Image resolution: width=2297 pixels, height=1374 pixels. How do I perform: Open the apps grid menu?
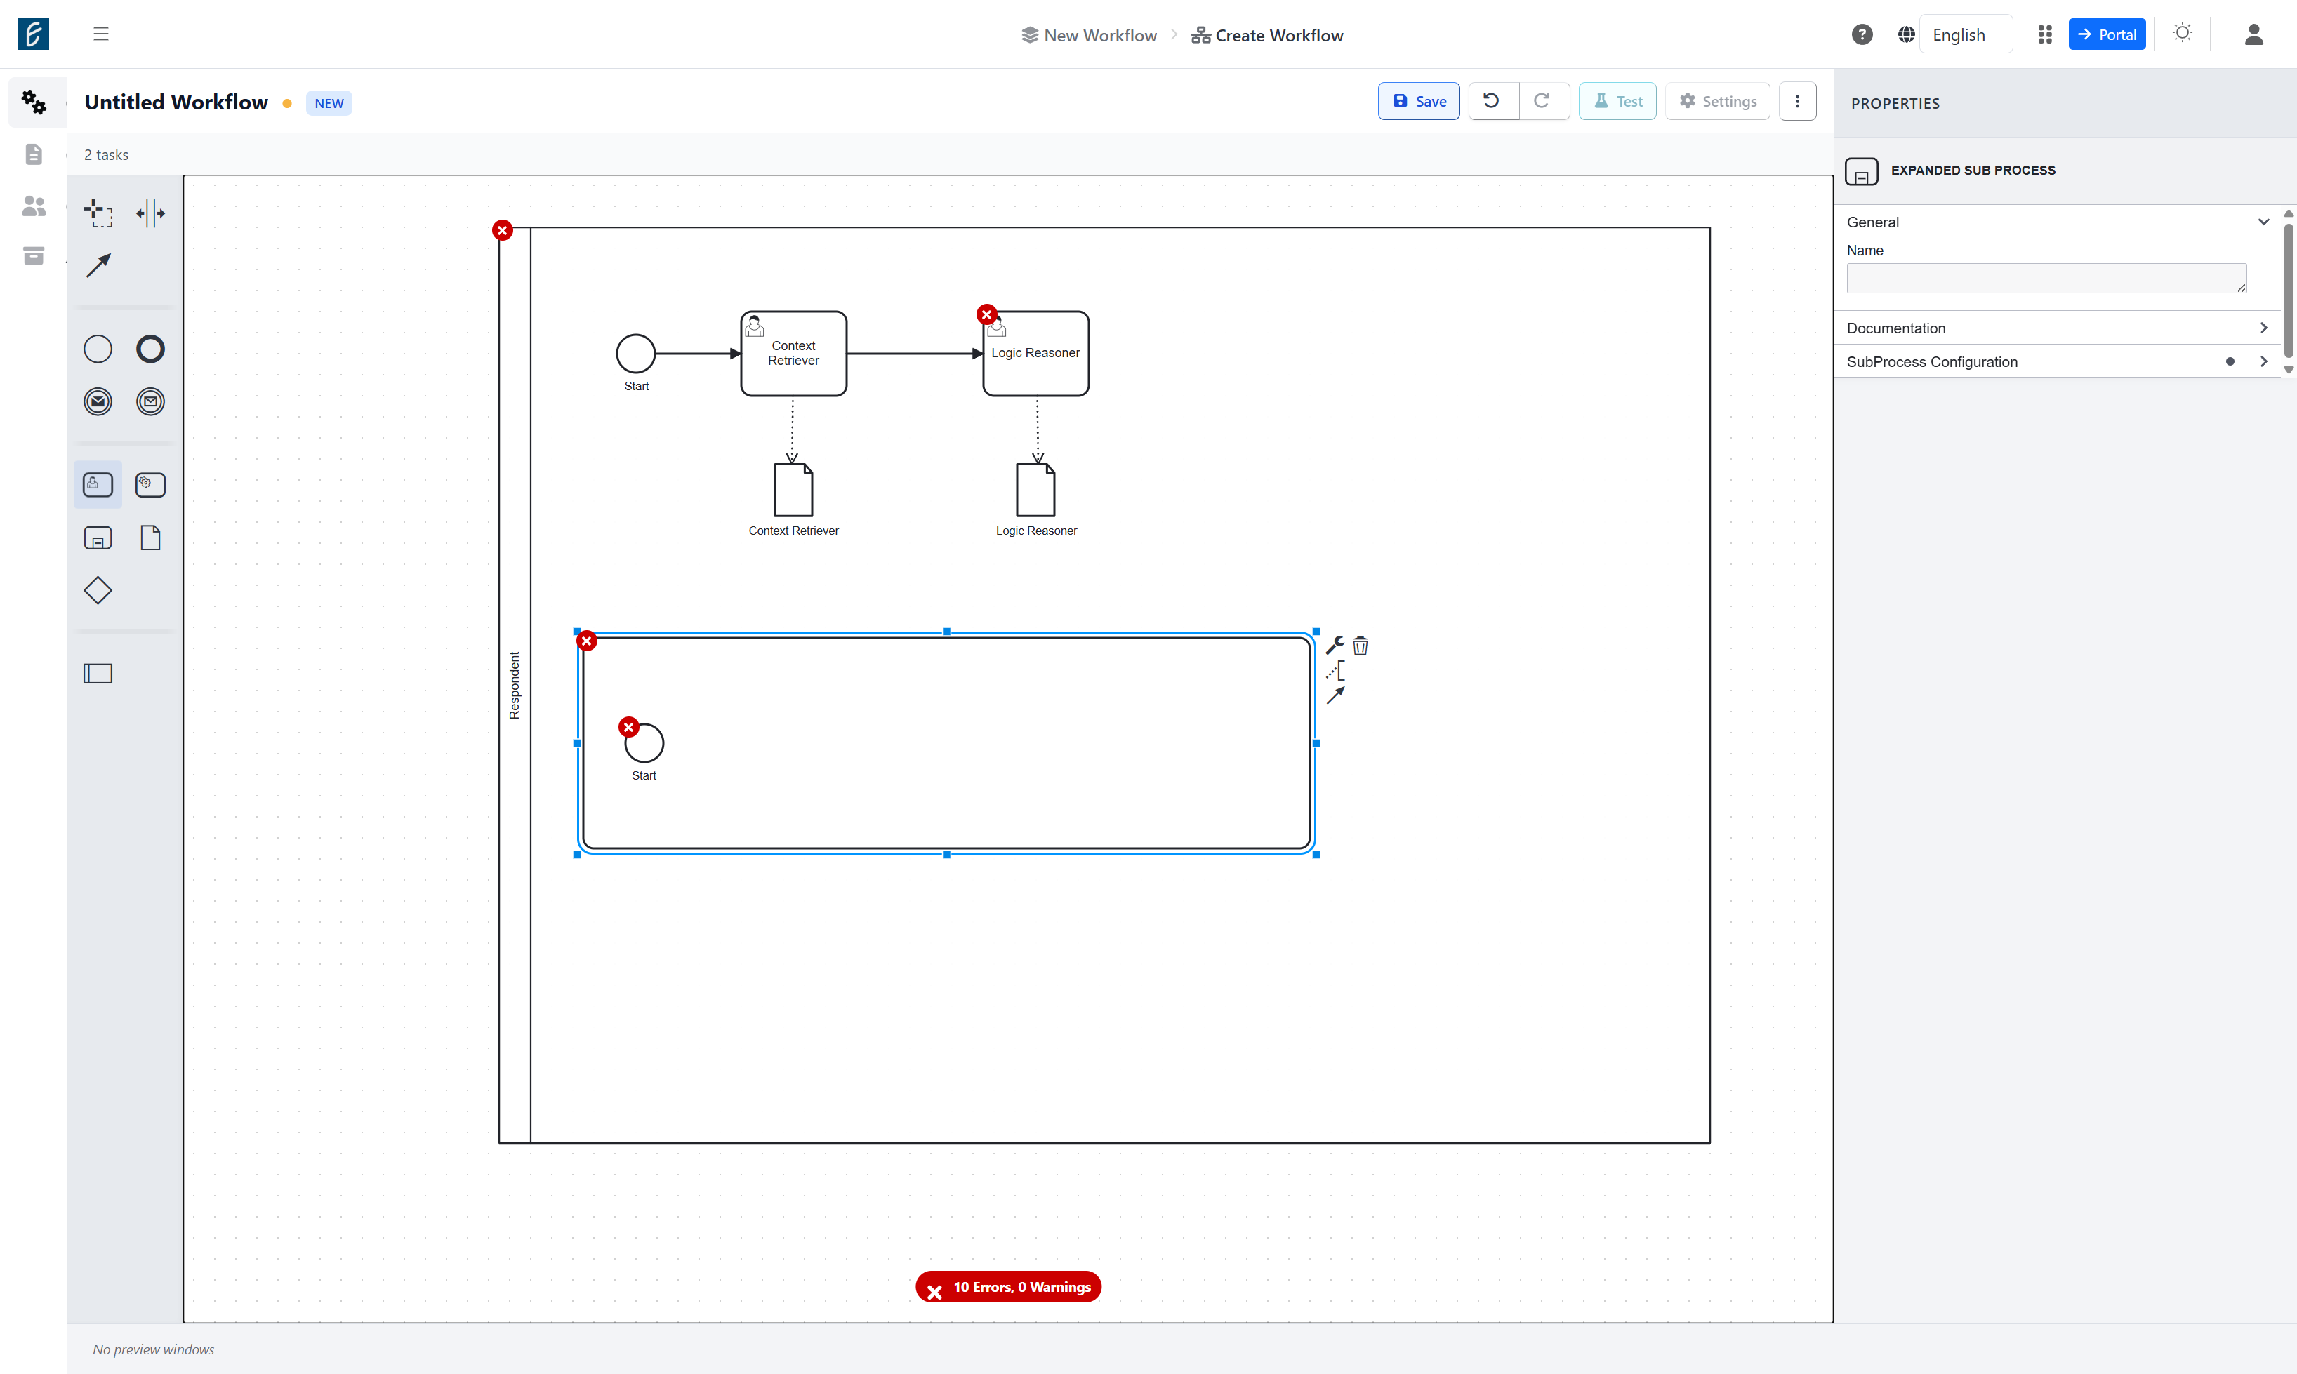tap(2045, 34)
